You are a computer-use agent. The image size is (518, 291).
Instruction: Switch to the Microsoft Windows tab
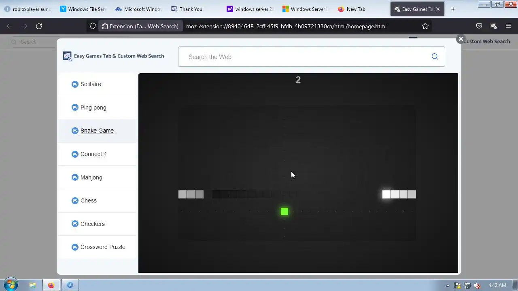pyautogui.click(x=138, y=9)
